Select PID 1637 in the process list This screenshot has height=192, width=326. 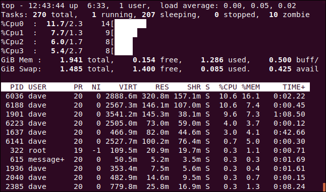tap(15, 132)
